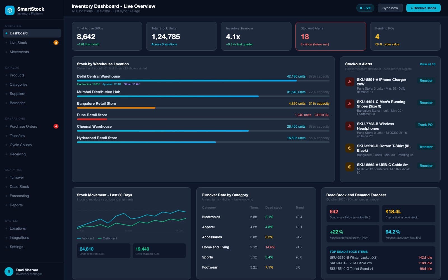The image size is (448, 280).
Task: Reorder SKU-4421-C Men's Running Shoes
Action: tap(426, 103)
